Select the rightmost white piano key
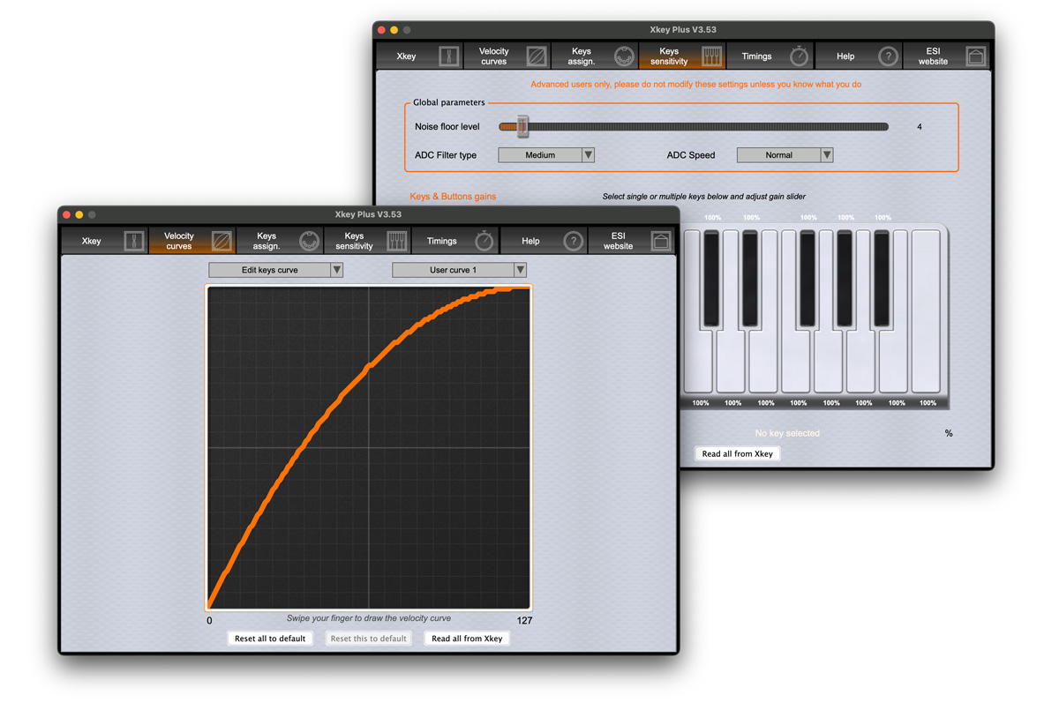This screenshot has height=725, width=1059. click(927, 311)
